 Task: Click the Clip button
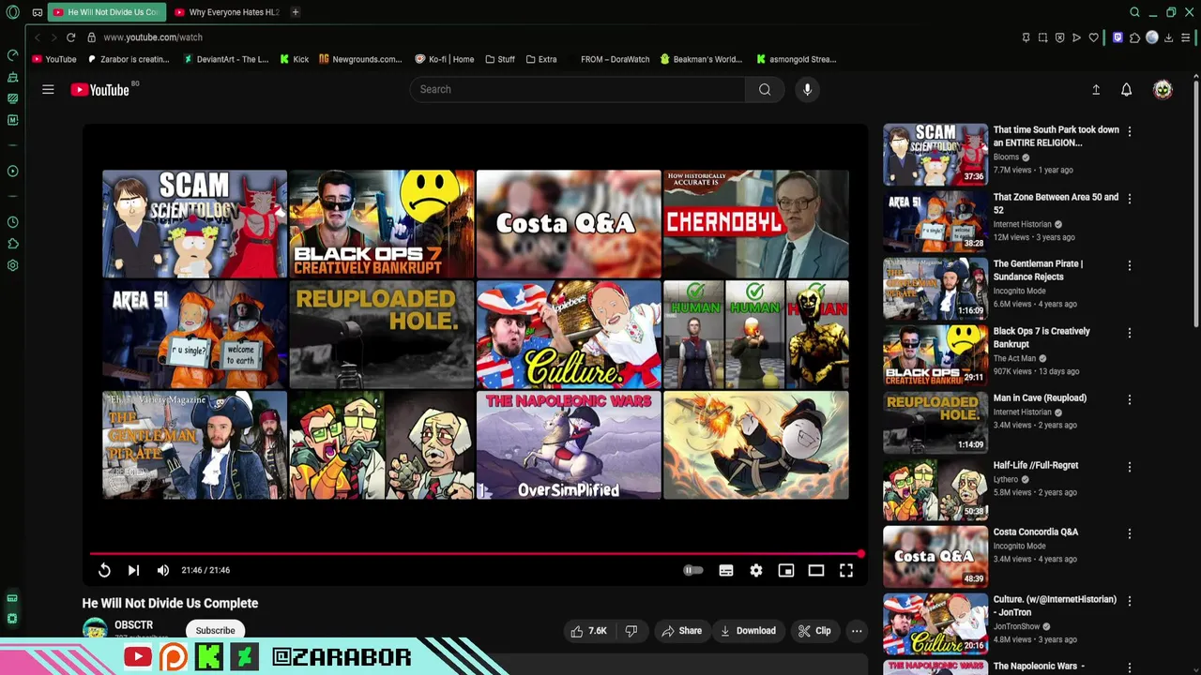click(814, 631)
